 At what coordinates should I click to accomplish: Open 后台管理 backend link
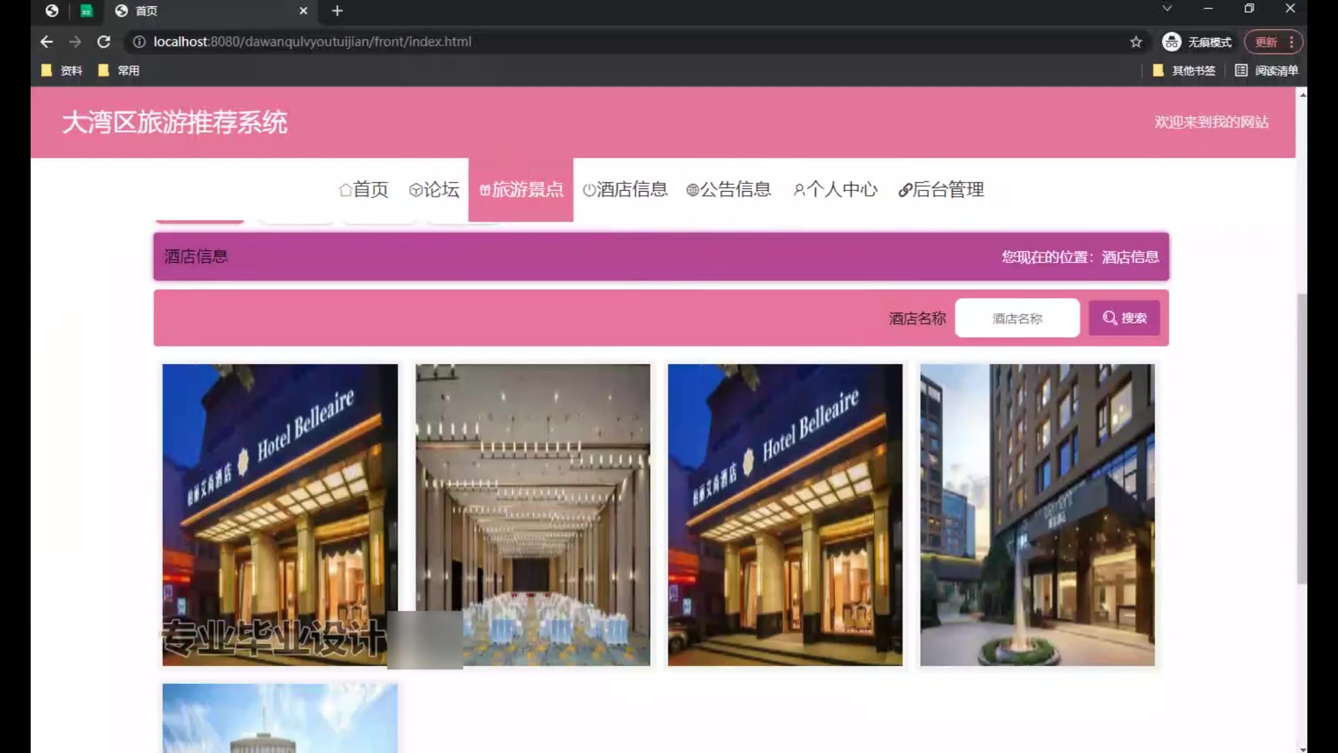pyautogui.click(x=941, y=190)
